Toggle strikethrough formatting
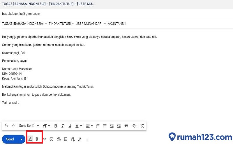This screenshot has width=233, height=145. point(134,126)
